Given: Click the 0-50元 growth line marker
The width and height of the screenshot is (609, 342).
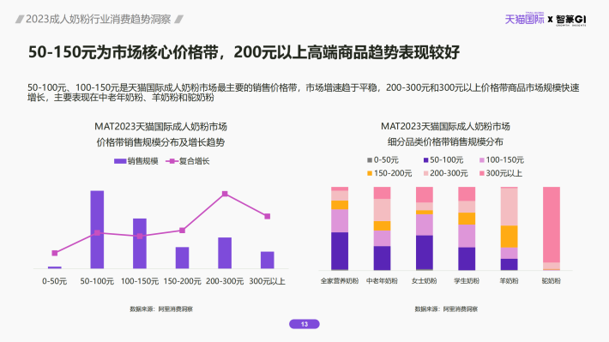Looking at the screenshot, I should (55, 253).
